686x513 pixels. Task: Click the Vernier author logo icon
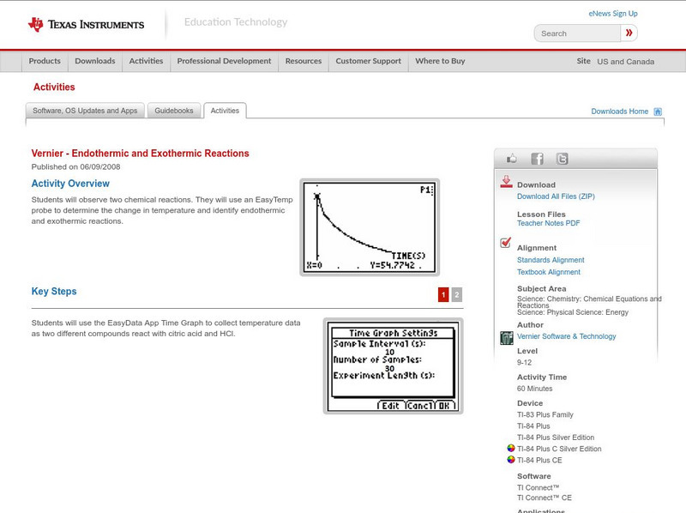(x=507, y=338)
